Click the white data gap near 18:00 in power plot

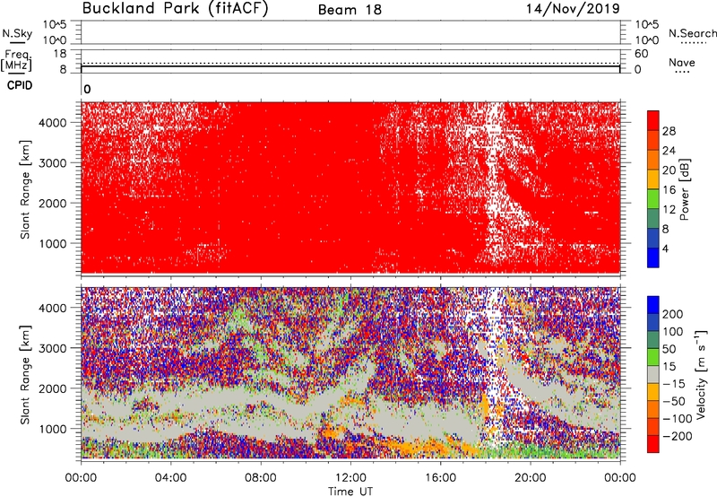[494, 183]
